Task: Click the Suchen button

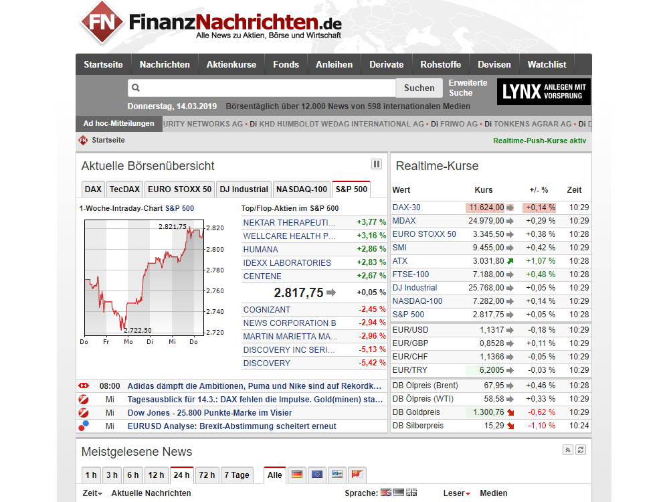Action: (419, 88)
